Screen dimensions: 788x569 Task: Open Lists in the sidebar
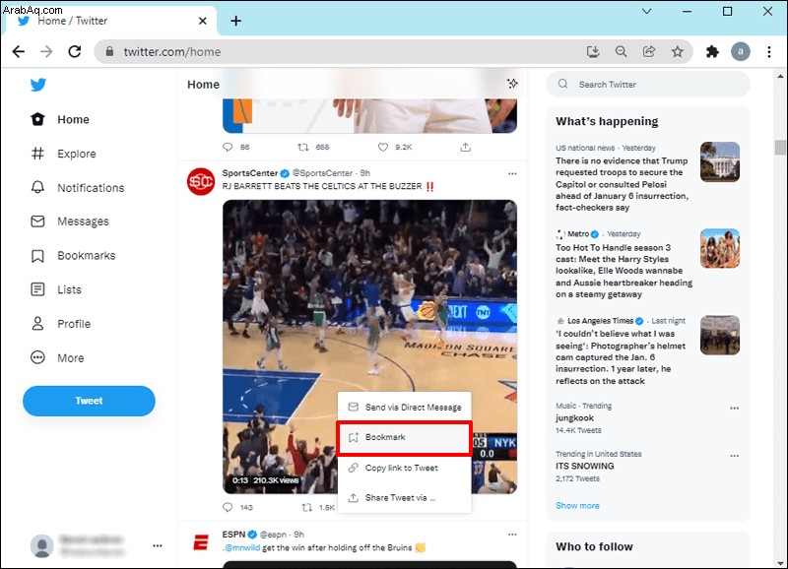56,289
